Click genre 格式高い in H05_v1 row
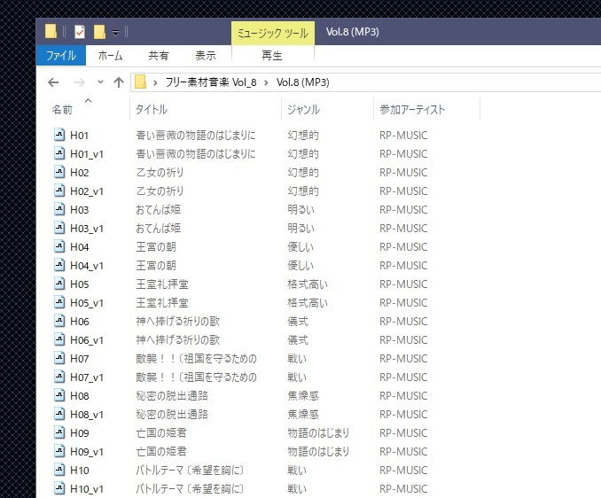This screenshot has width=601, height=498. [x=308, y=303]
